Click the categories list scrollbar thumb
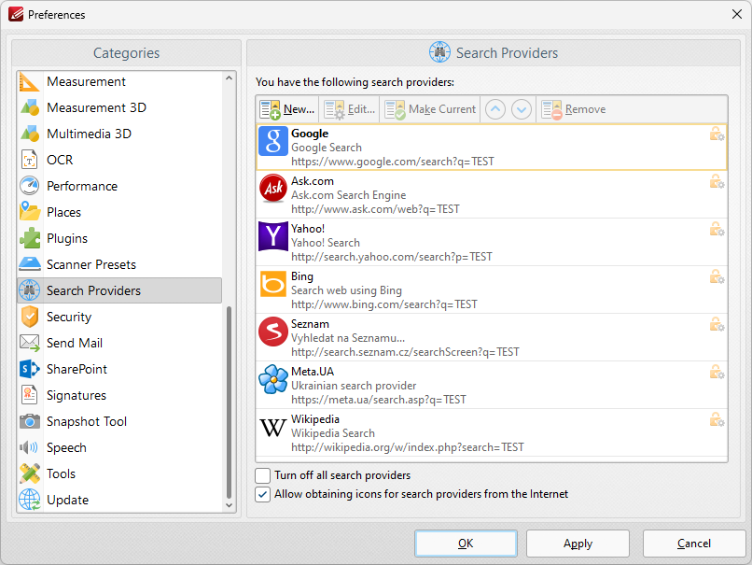The width and height of the screenshot is (752, 565). tap(229, 402)
